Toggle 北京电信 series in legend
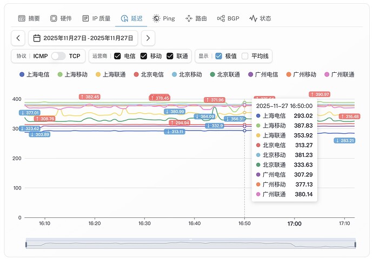This screenshot has height=260, width=373. (x=149, y=74)
